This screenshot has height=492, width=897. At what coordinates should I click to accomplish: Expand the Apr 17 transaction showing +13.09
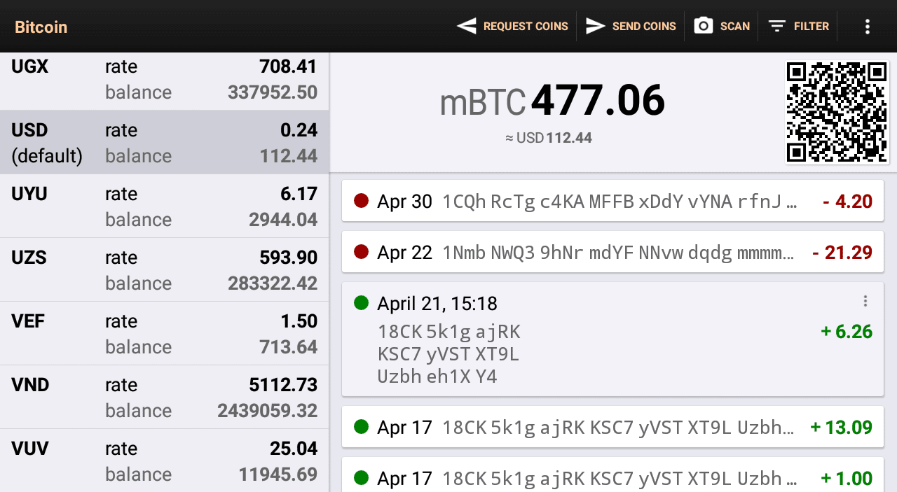click(x=610, y=426)
